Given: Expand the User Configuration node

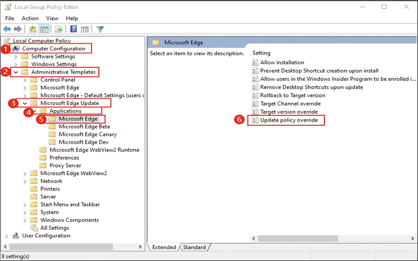Looking at the screenshot, I should point(7,236).
